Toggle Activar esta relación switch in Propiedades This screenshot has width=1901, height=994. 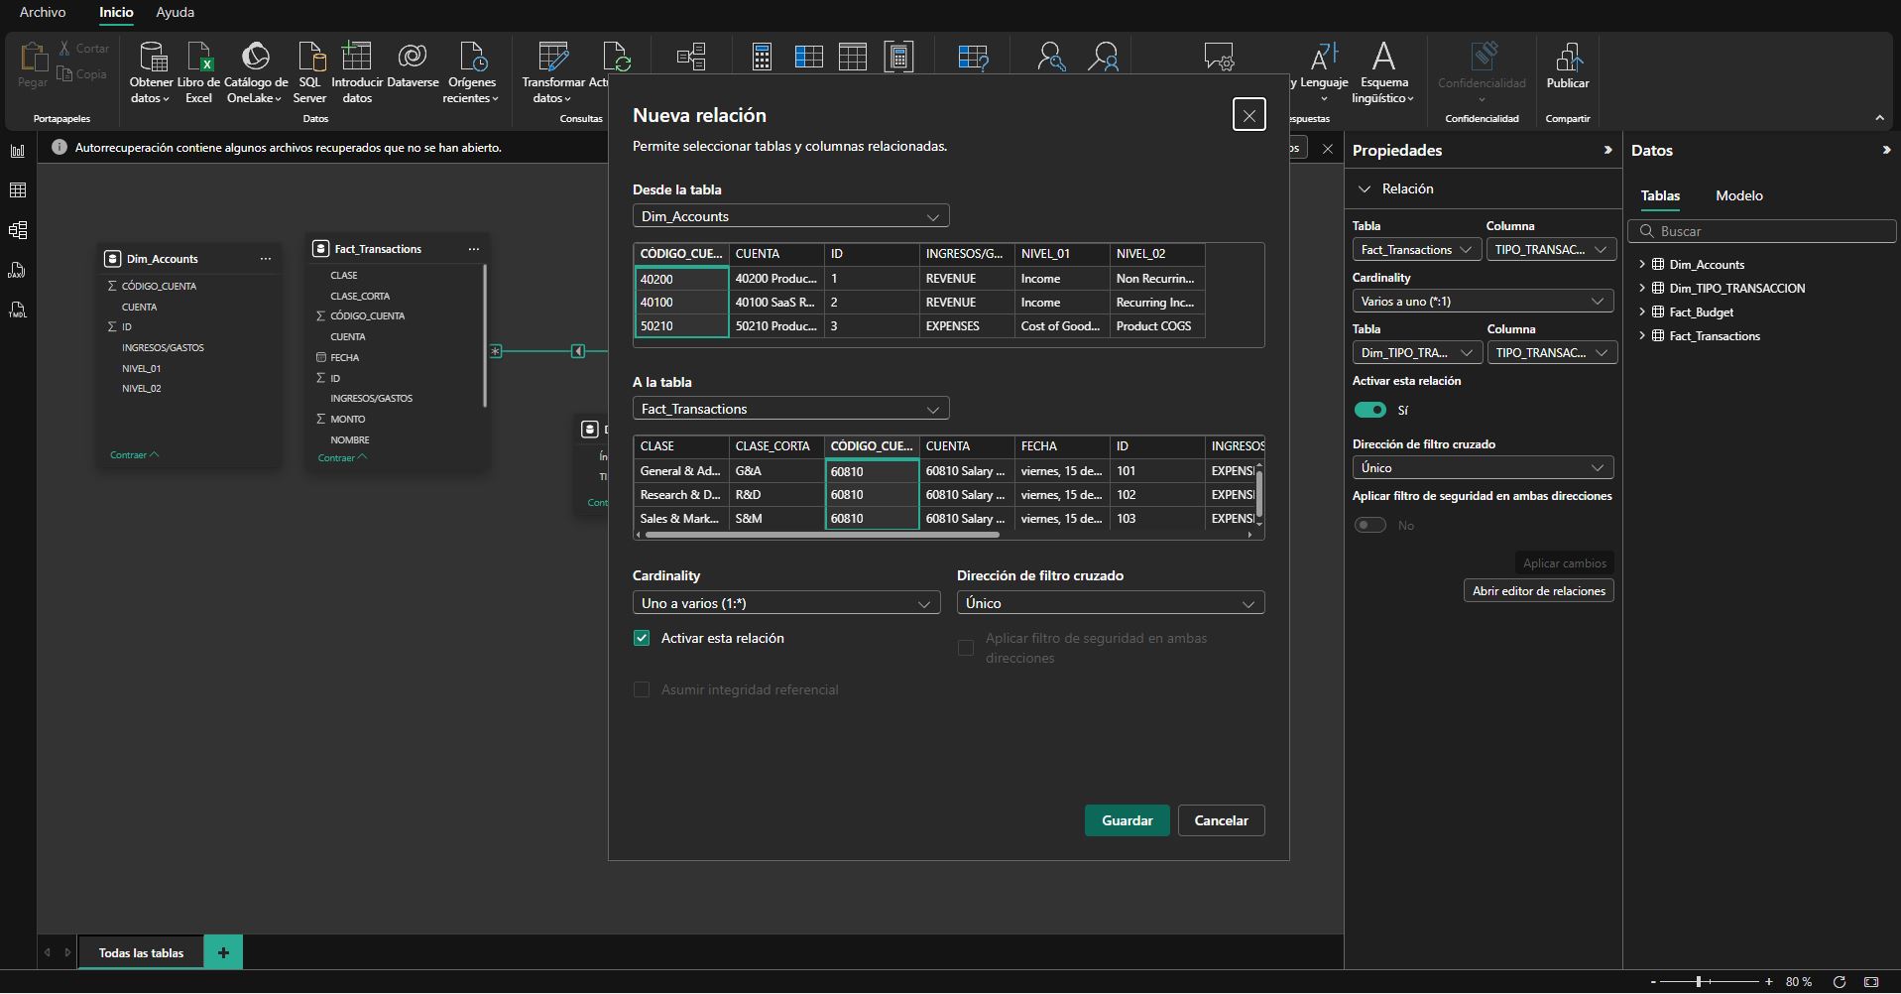(x=1370, y=410)
